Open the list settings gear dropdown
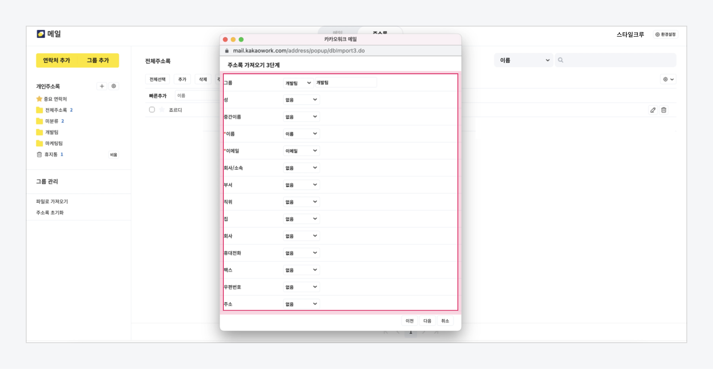The image size is (713, 369). 668,79
